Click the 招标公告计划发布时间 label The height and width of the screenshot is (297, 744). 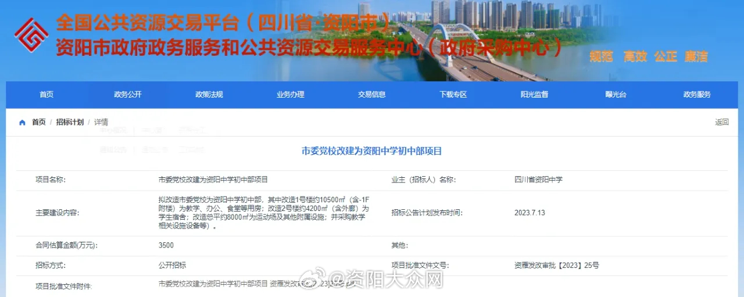coord(427,213)
